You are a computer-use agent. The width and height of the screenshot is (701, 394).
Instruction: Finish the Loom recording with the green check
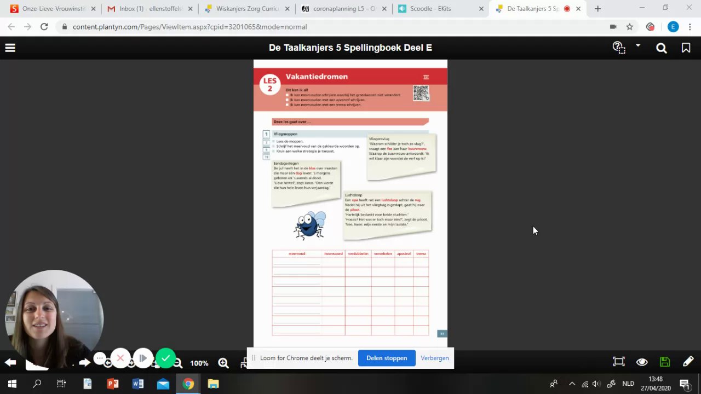tap(165, 358)
